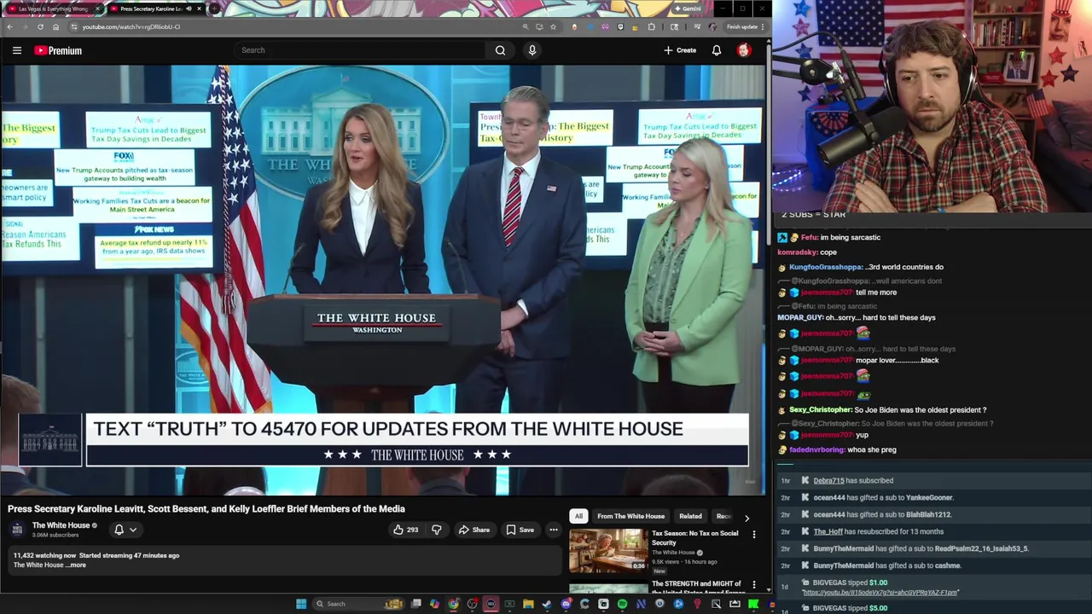Open options for Tax Season video

coord(753,535)
